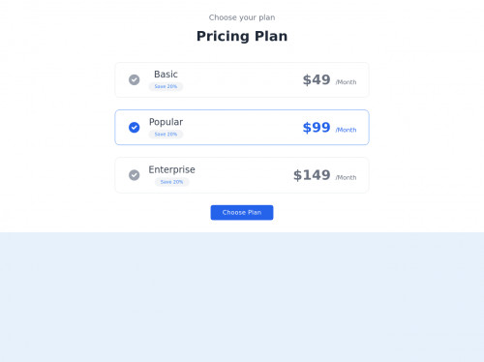Screen dimensions: 484x362
Task: Click the Enterprise plan title text
Action: [x=172, y=169]
